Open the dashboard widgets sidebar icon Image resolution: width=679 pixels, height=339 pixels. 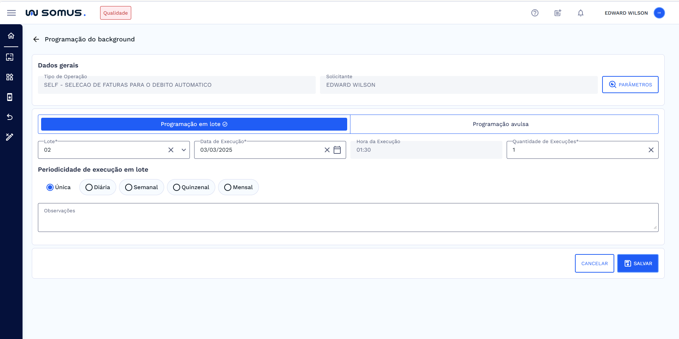[x=10, y=77]
